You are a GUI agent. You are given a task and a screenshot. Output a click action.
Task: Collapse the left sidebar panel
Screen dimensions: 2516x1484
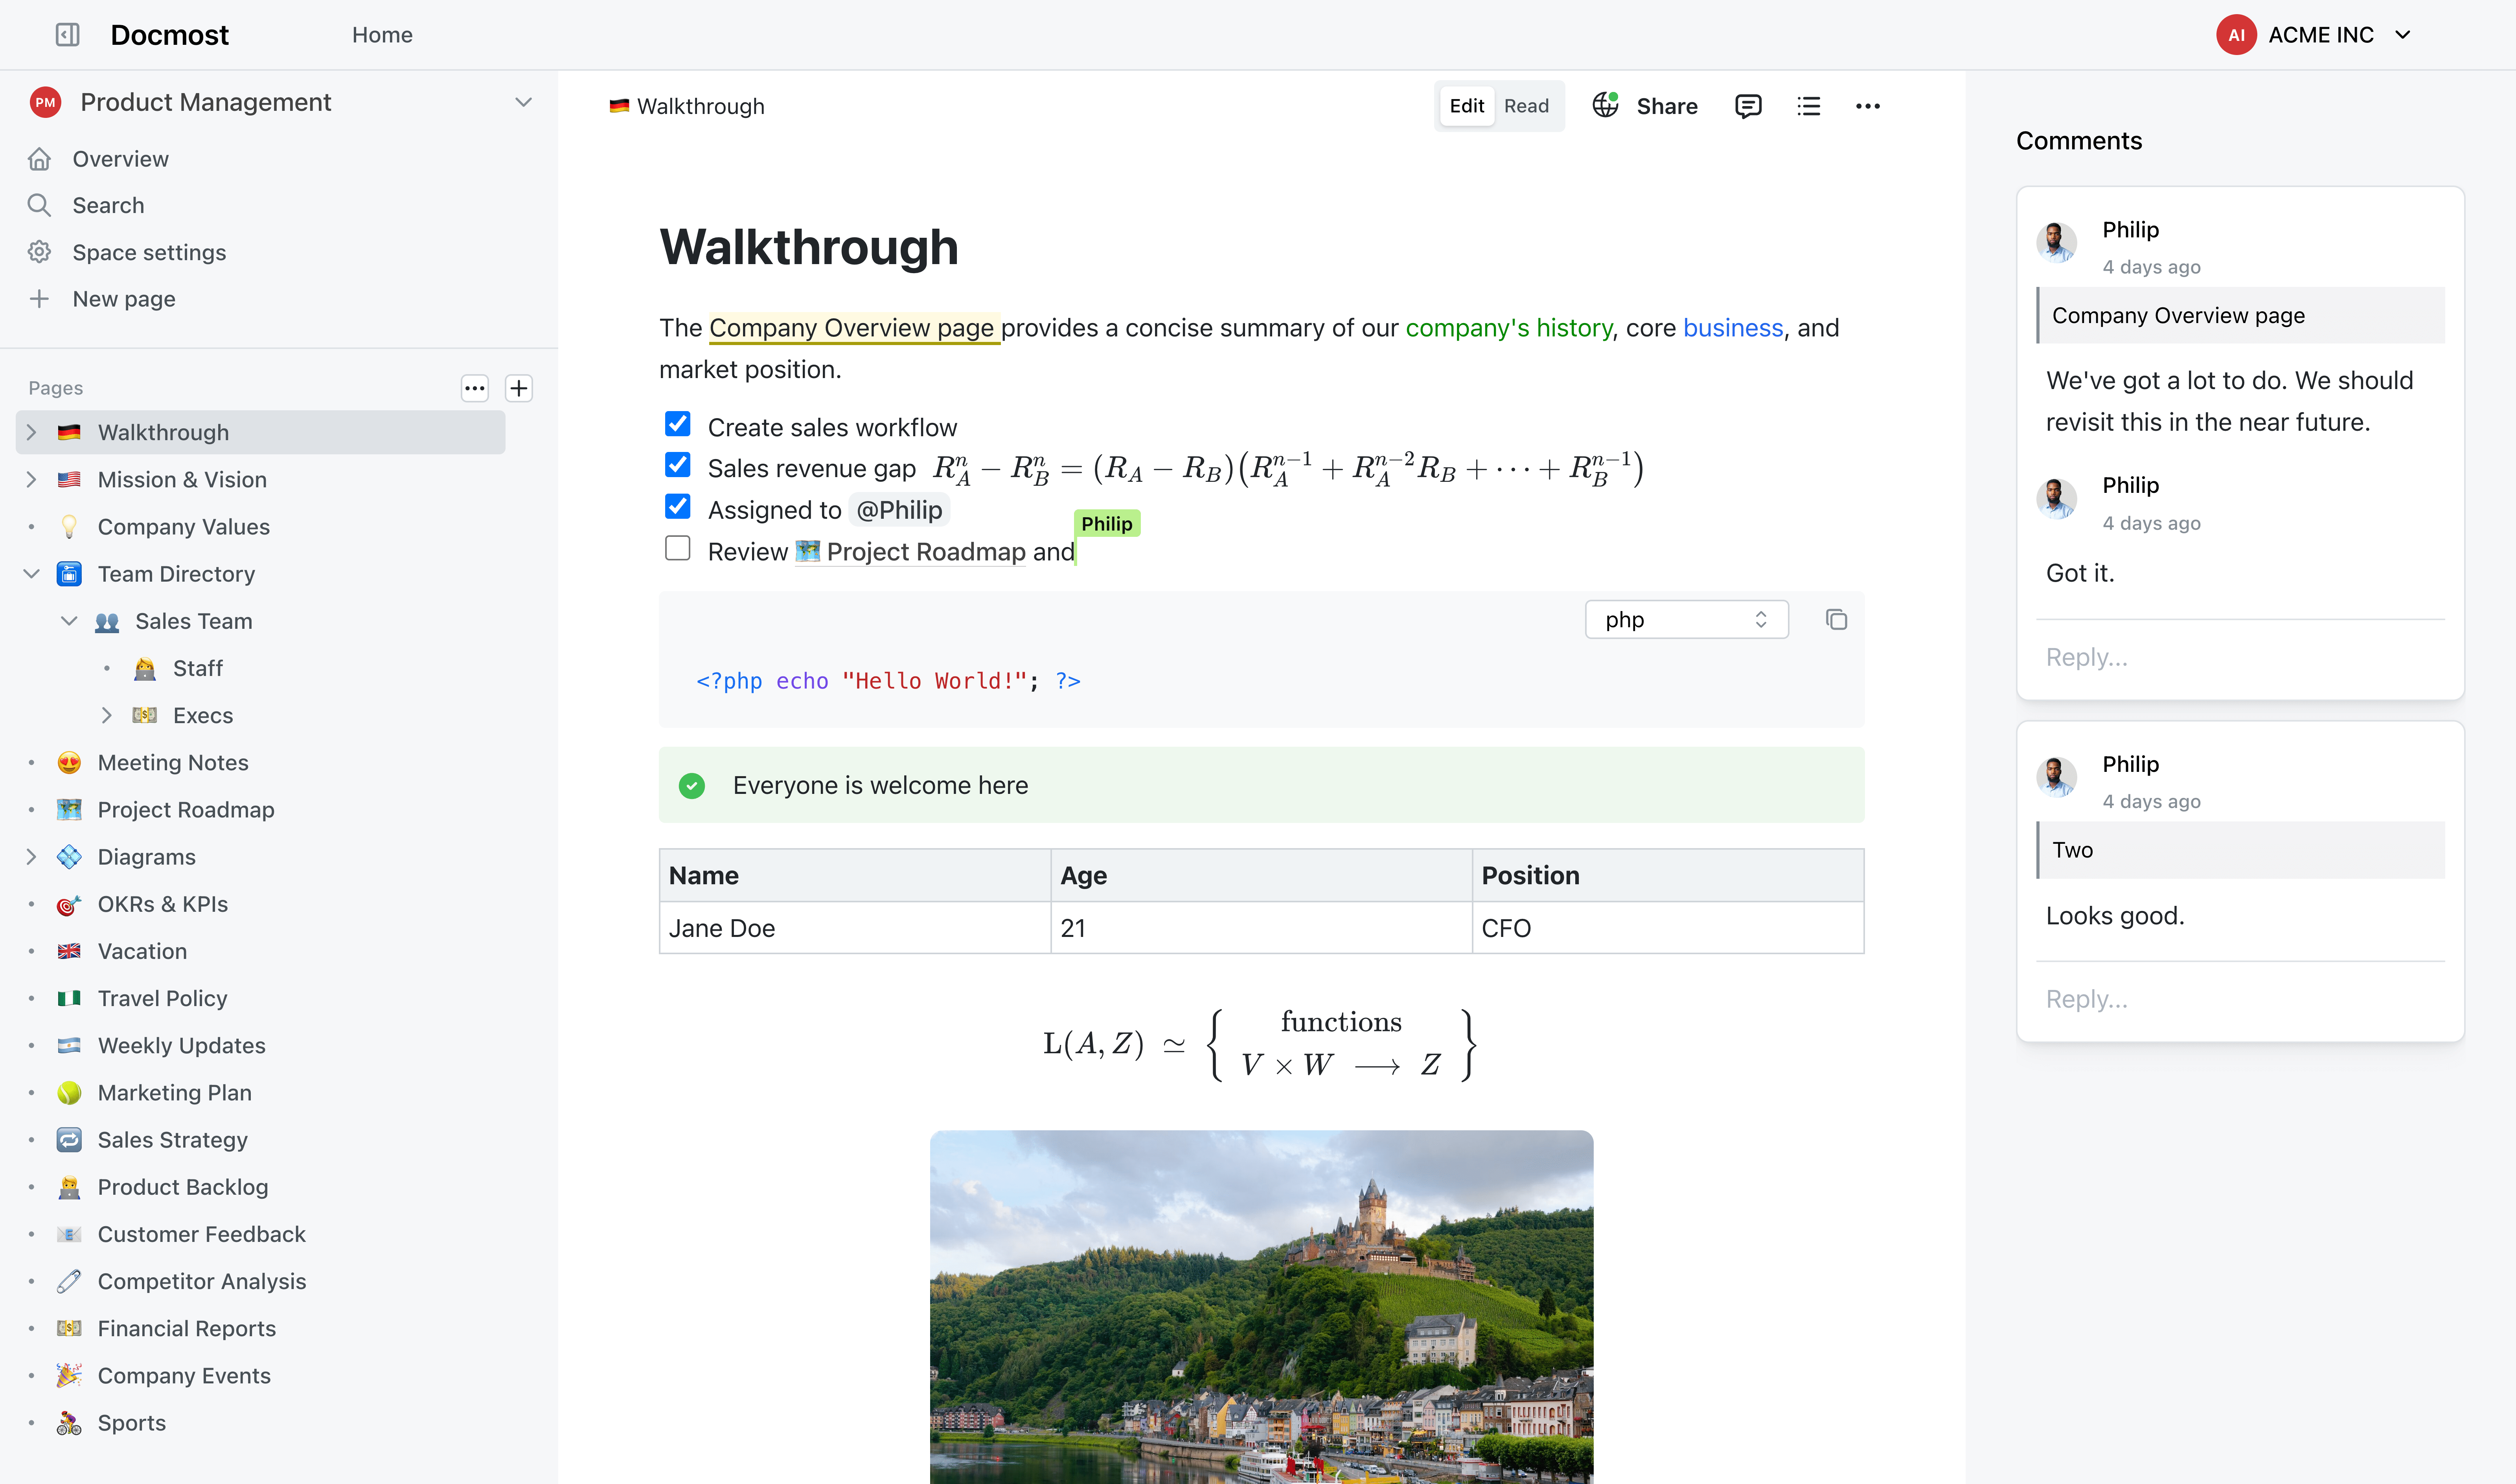tap(66, 34)
